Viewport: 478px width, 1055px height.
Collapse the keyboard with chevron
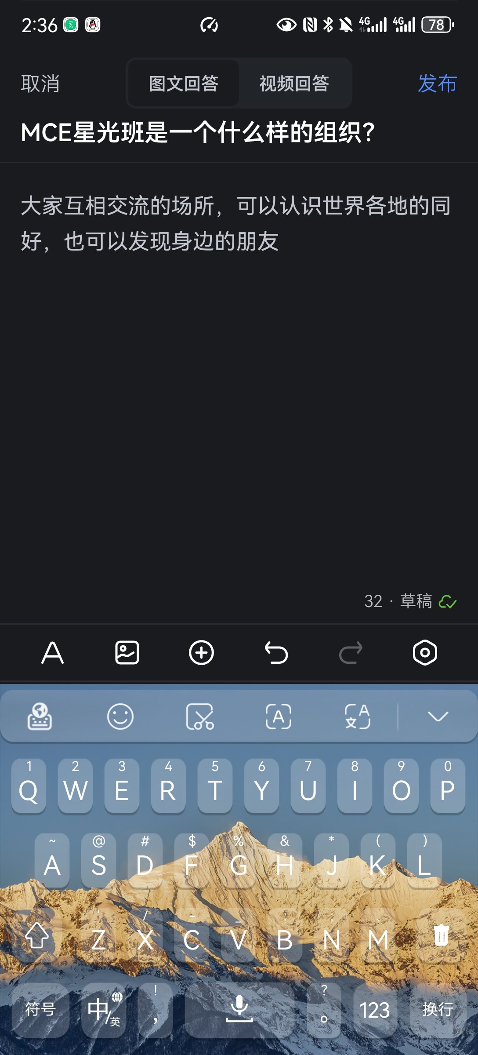click(438, 717)
